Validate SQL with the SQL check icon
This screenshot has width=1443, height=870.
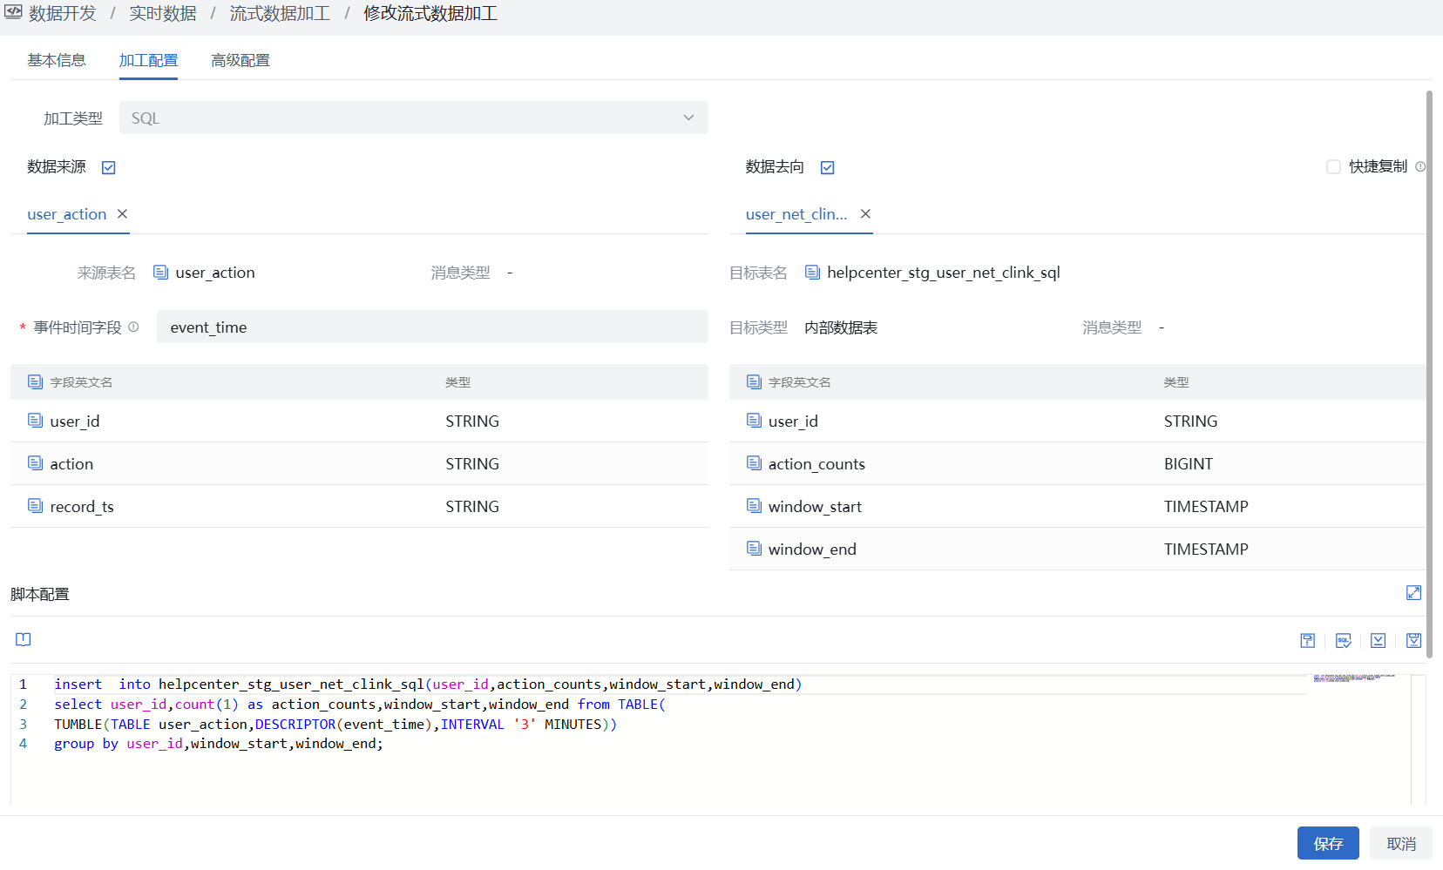coord(1344,640)
